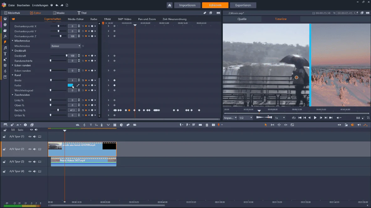
Task: Open the Pan und Zoom tab
Action: pyautogui.click(x=147, y=19)
